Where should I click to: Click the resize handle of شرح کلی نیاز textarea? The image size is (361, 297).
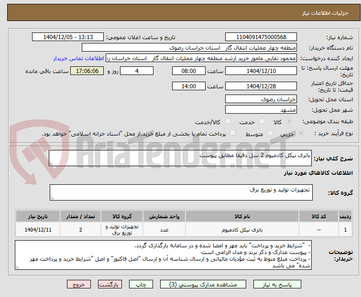point(51,164)
